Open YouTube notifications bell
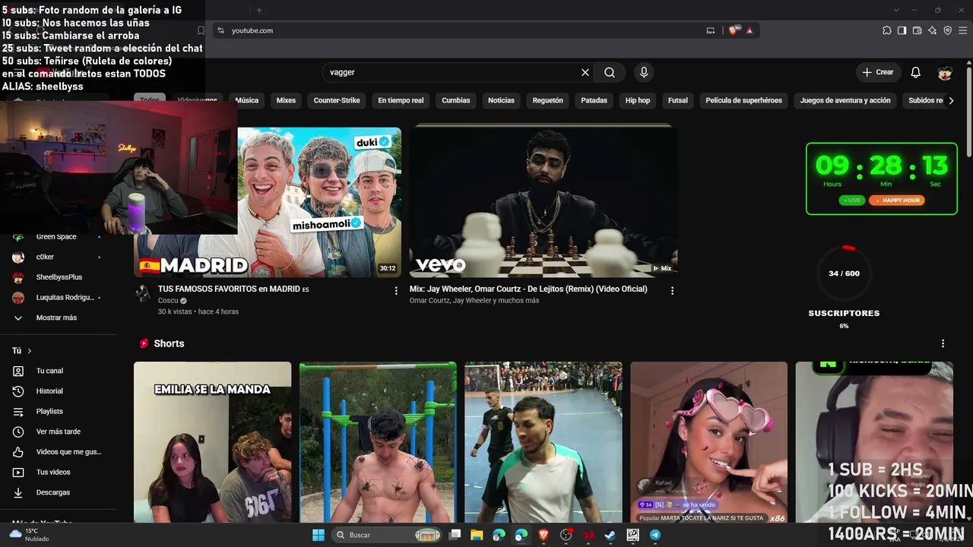The image size is (973, 547). pos(915,72)
